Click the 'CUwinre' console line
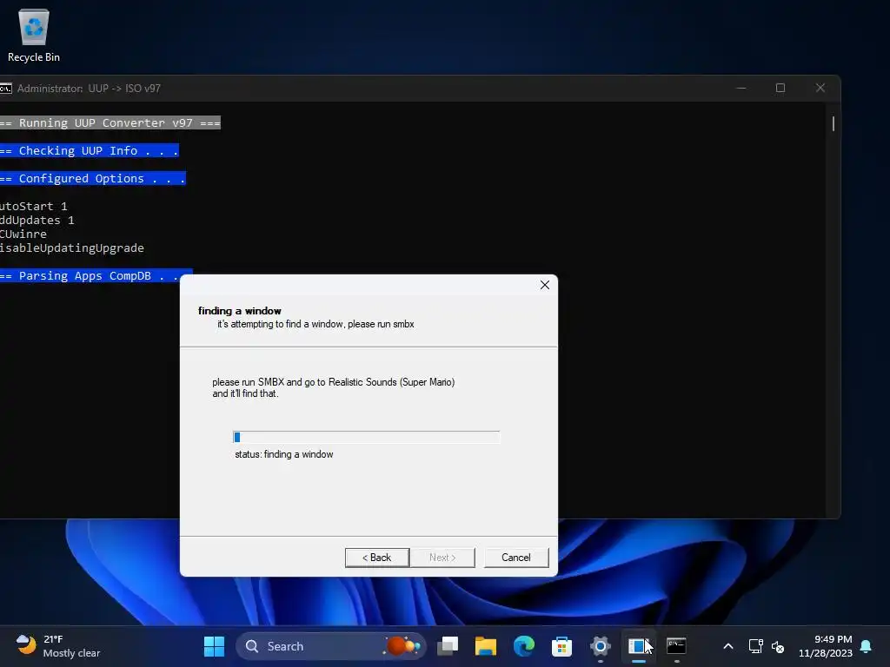Image resolution: width=890 pixels, height=667 pixels. click(x=23, y=234)
